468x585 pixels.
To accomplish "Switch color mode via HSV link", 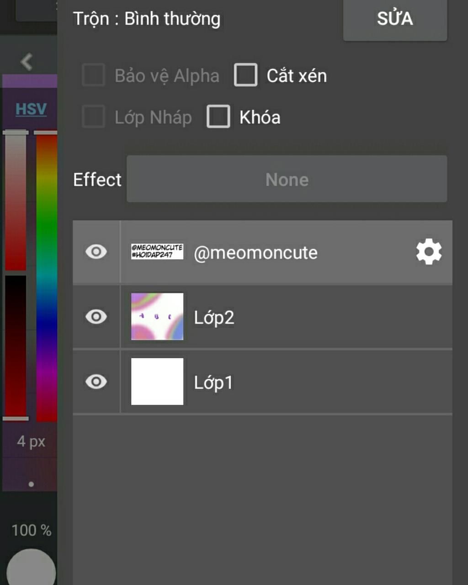I will click(31, 109).
